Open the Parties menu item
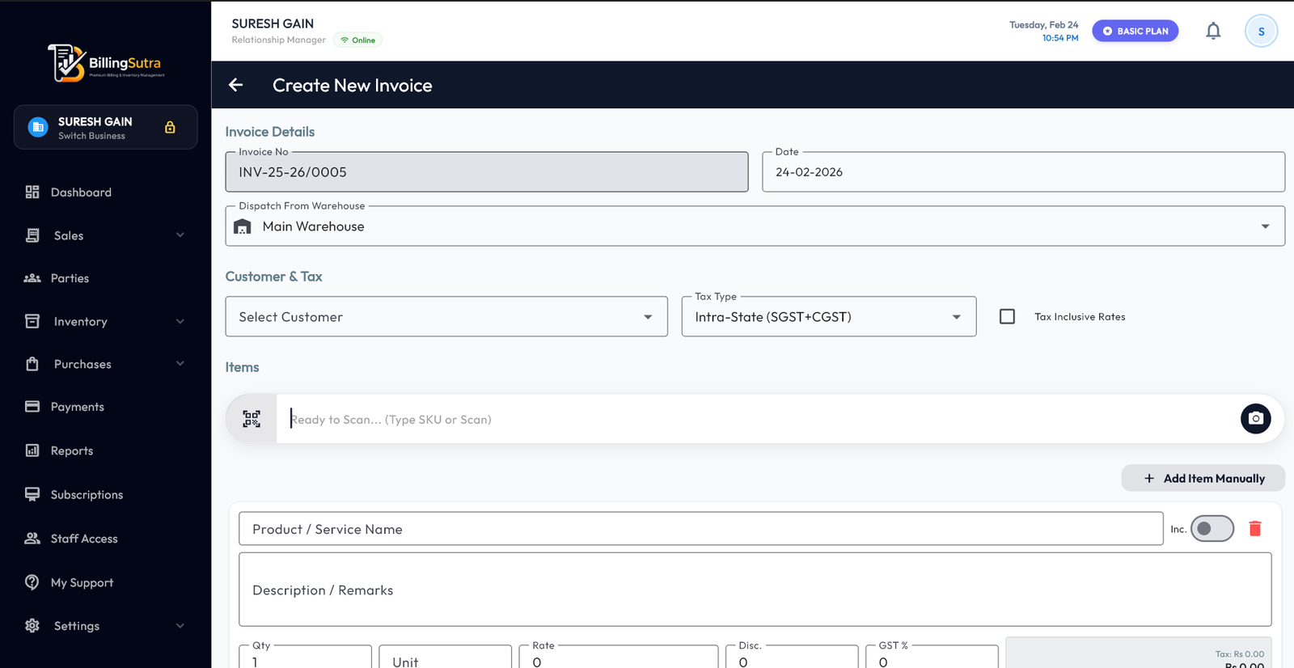Image resolution: width=1294 pixels, height=668 pixels. (105, 278)
